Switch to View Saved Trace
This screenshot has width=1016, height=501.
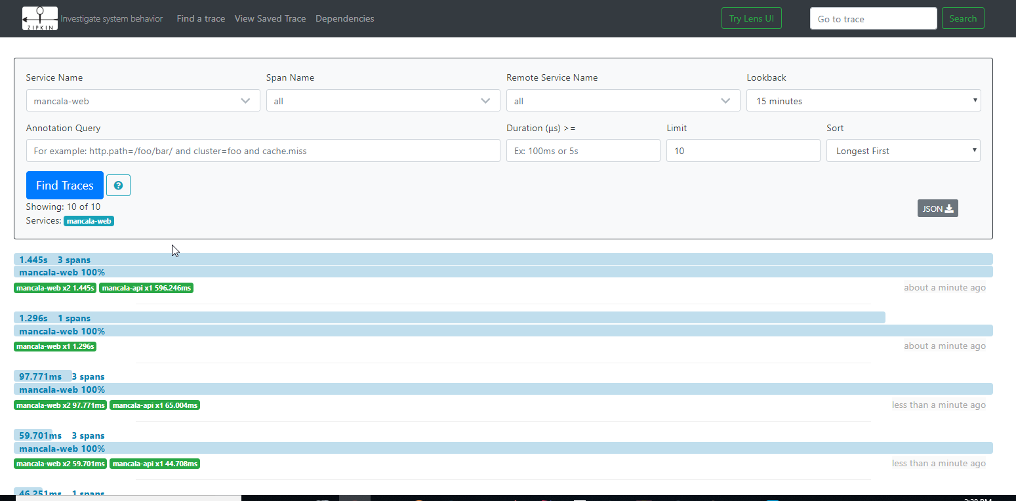(270, 18)
